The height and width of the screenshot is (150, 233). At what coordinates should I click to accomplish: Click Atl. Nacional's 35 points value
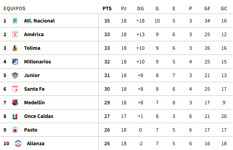click(107, 21)
